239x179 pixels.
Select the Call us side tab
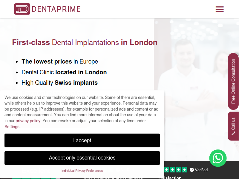click(x=233, y=126)
